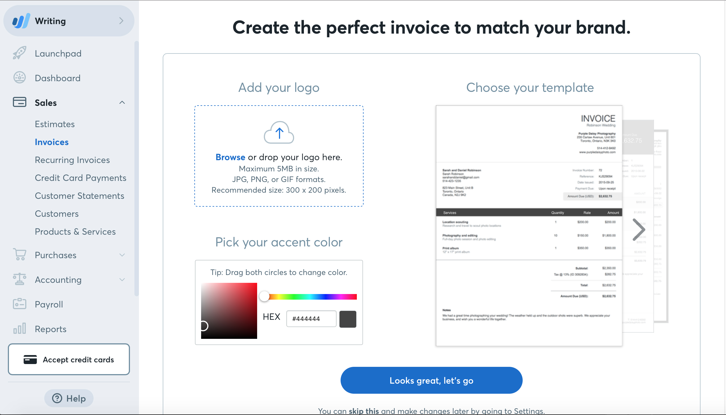The height and width of the screenshot is (415, 726).
Task: Open the Invoices menu item
Action: point(51,142)
